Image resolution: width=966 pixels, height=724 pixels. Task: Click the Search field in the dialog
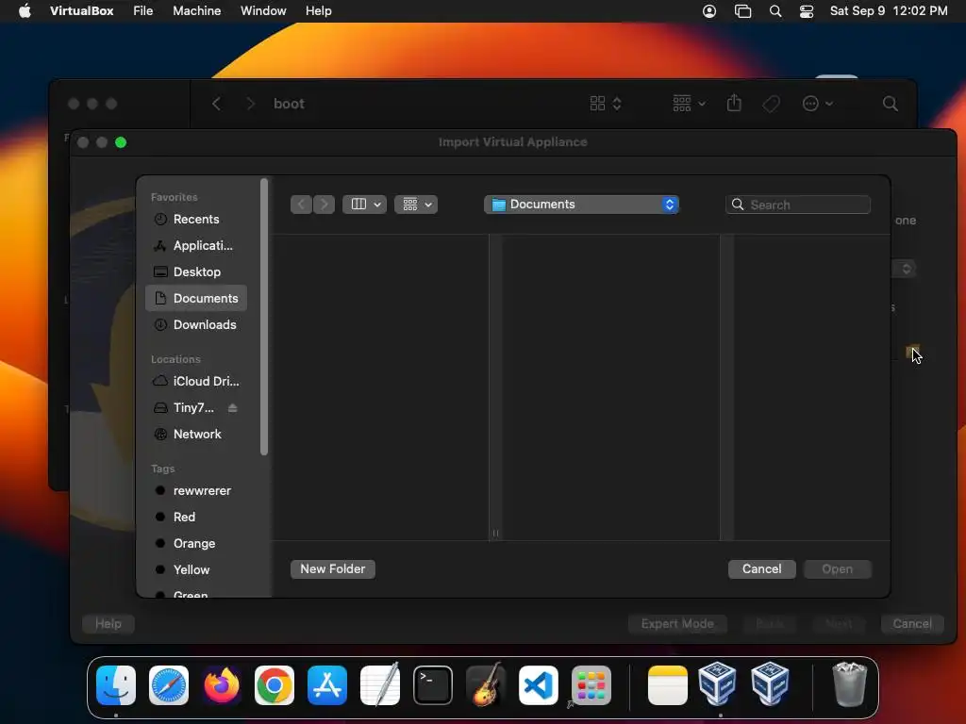click(x=798, y=205)
